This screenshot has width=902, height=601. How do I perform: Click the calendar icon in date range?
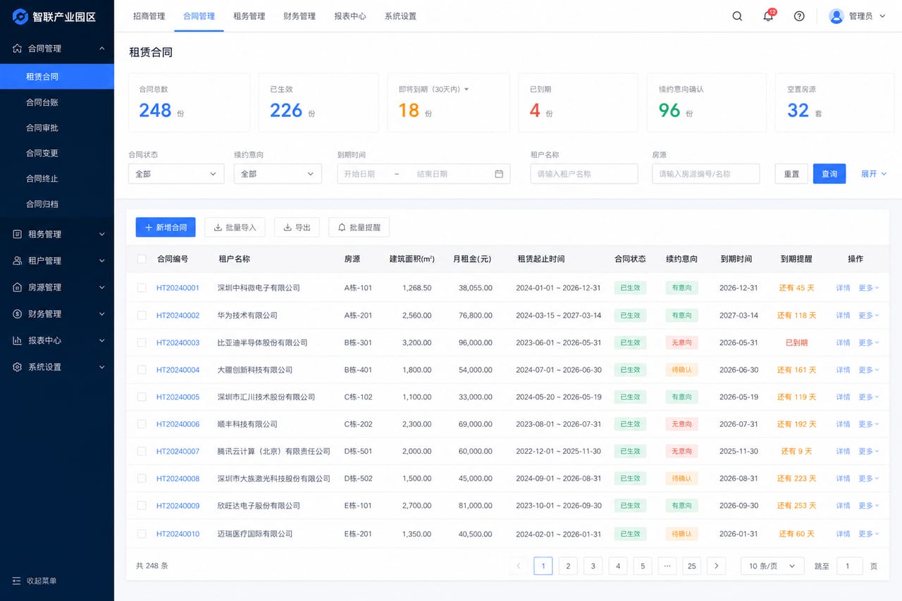(499, 174)
